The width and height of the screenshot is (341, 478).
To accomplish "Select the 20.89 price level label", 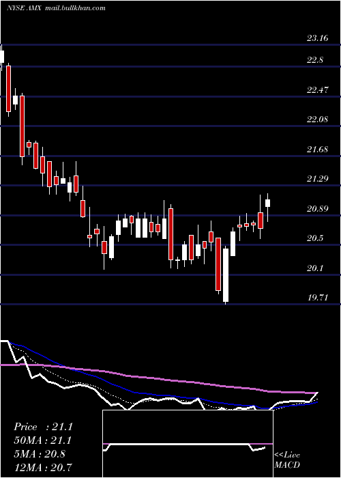I will coord(318,209).
